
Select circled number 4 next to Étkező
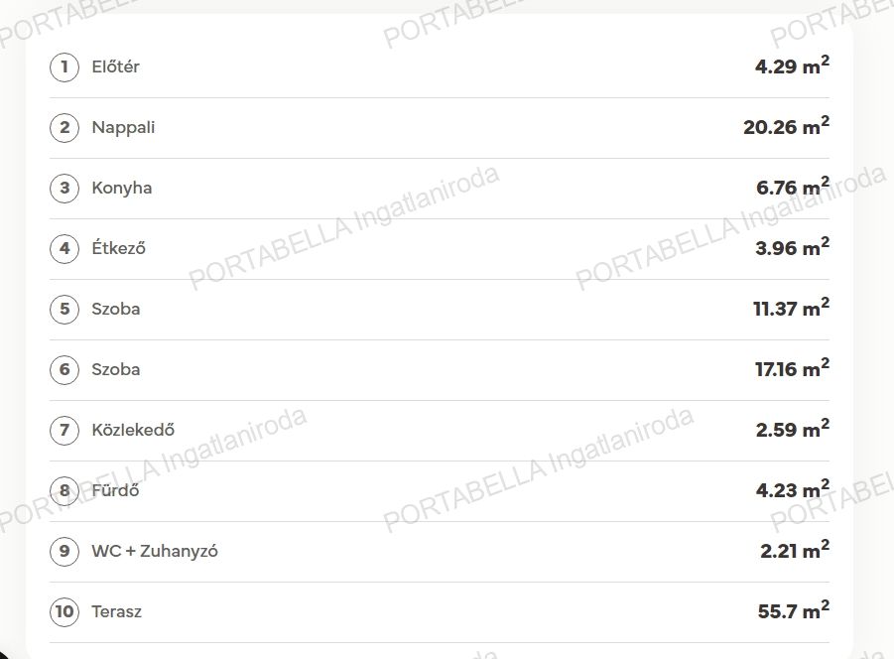pyautogui.click(x=64, y=248)
